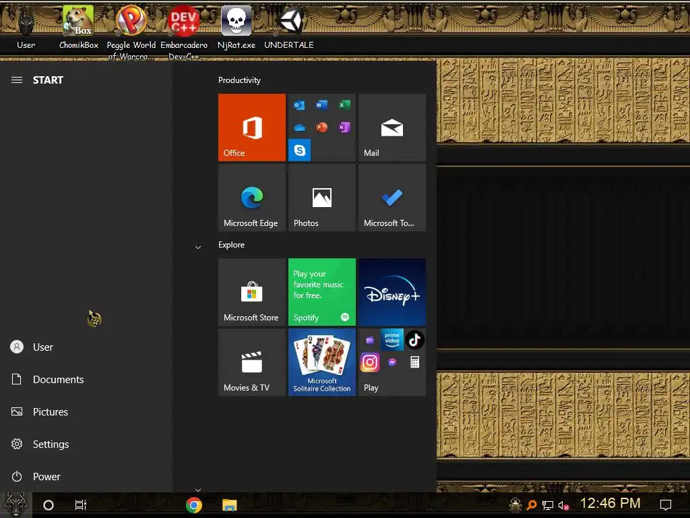Click the Start button on the taskbar
Image resolution: width=690 pixels, height=518 pixels.
tap(16, 505)
